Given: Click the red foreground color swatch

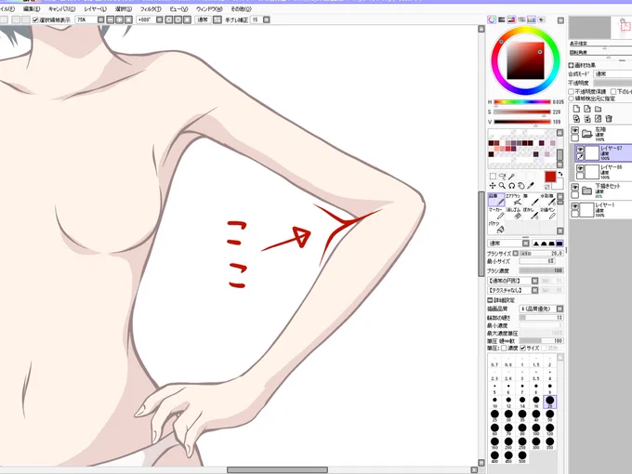Looking at the screenshot, I should [550, 177].
